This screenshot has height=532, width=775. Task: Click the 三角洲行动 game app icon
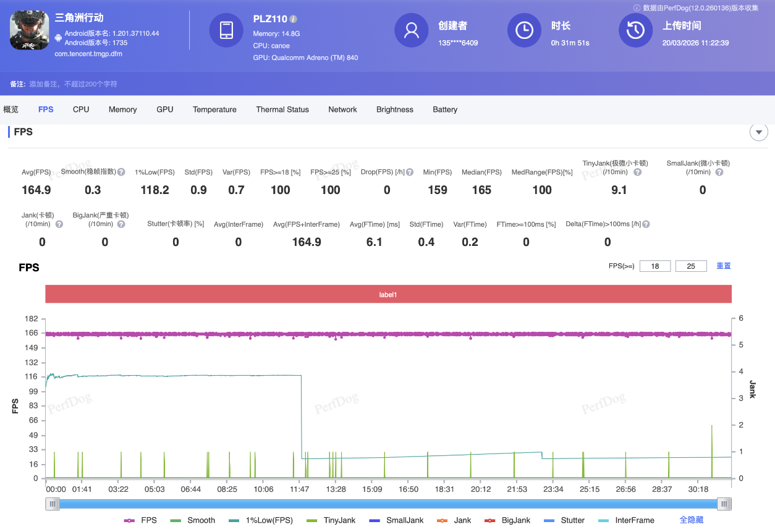click(29, 30)
